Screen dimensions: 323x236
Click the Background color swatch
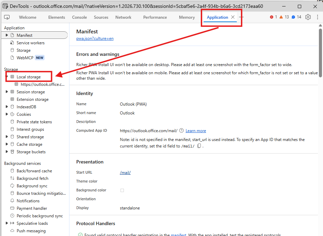tap(122, 190)
